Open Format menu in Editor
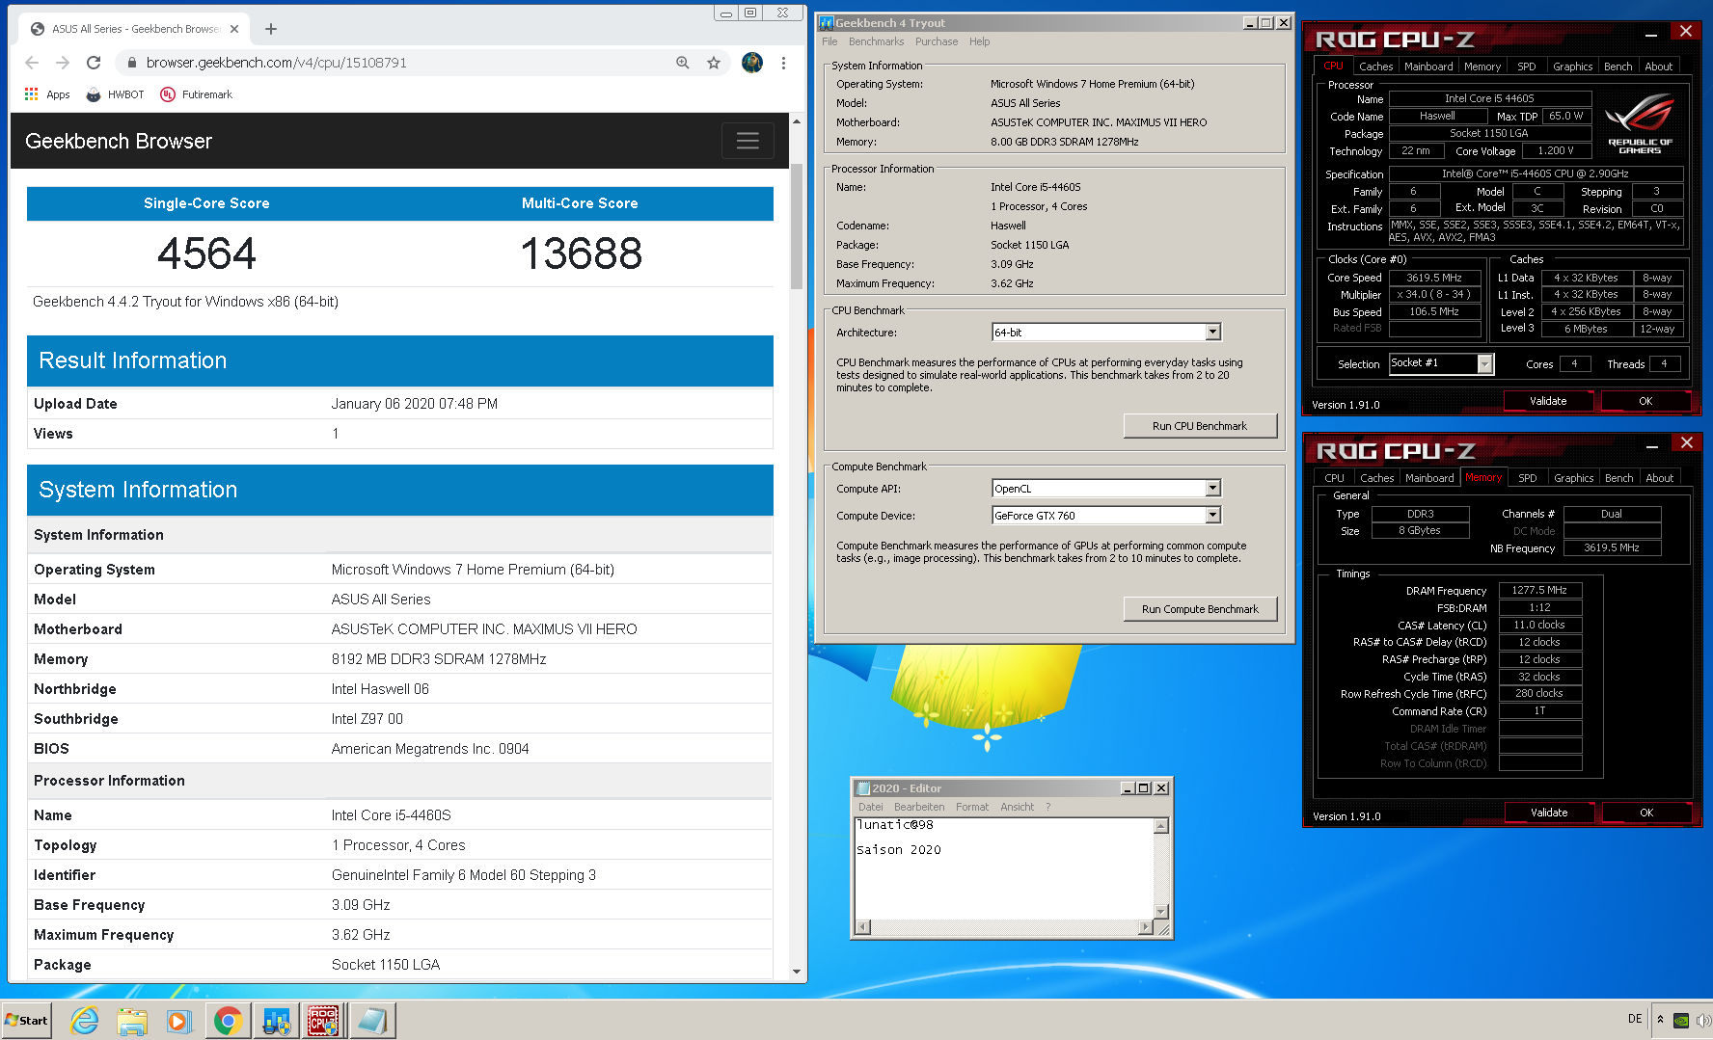The height and width of the screenshot is (1040, 1713). 972,807
